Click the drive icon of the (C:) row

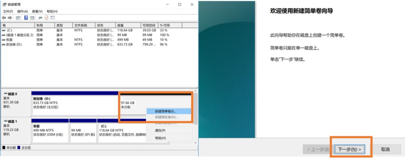pyautogui.click(x=3, y=30)
